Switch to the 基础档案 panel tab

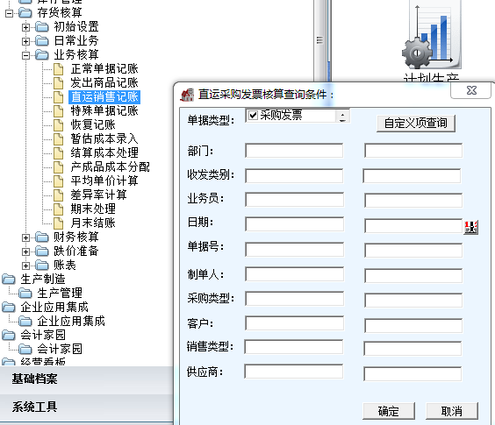pos(35,379)
